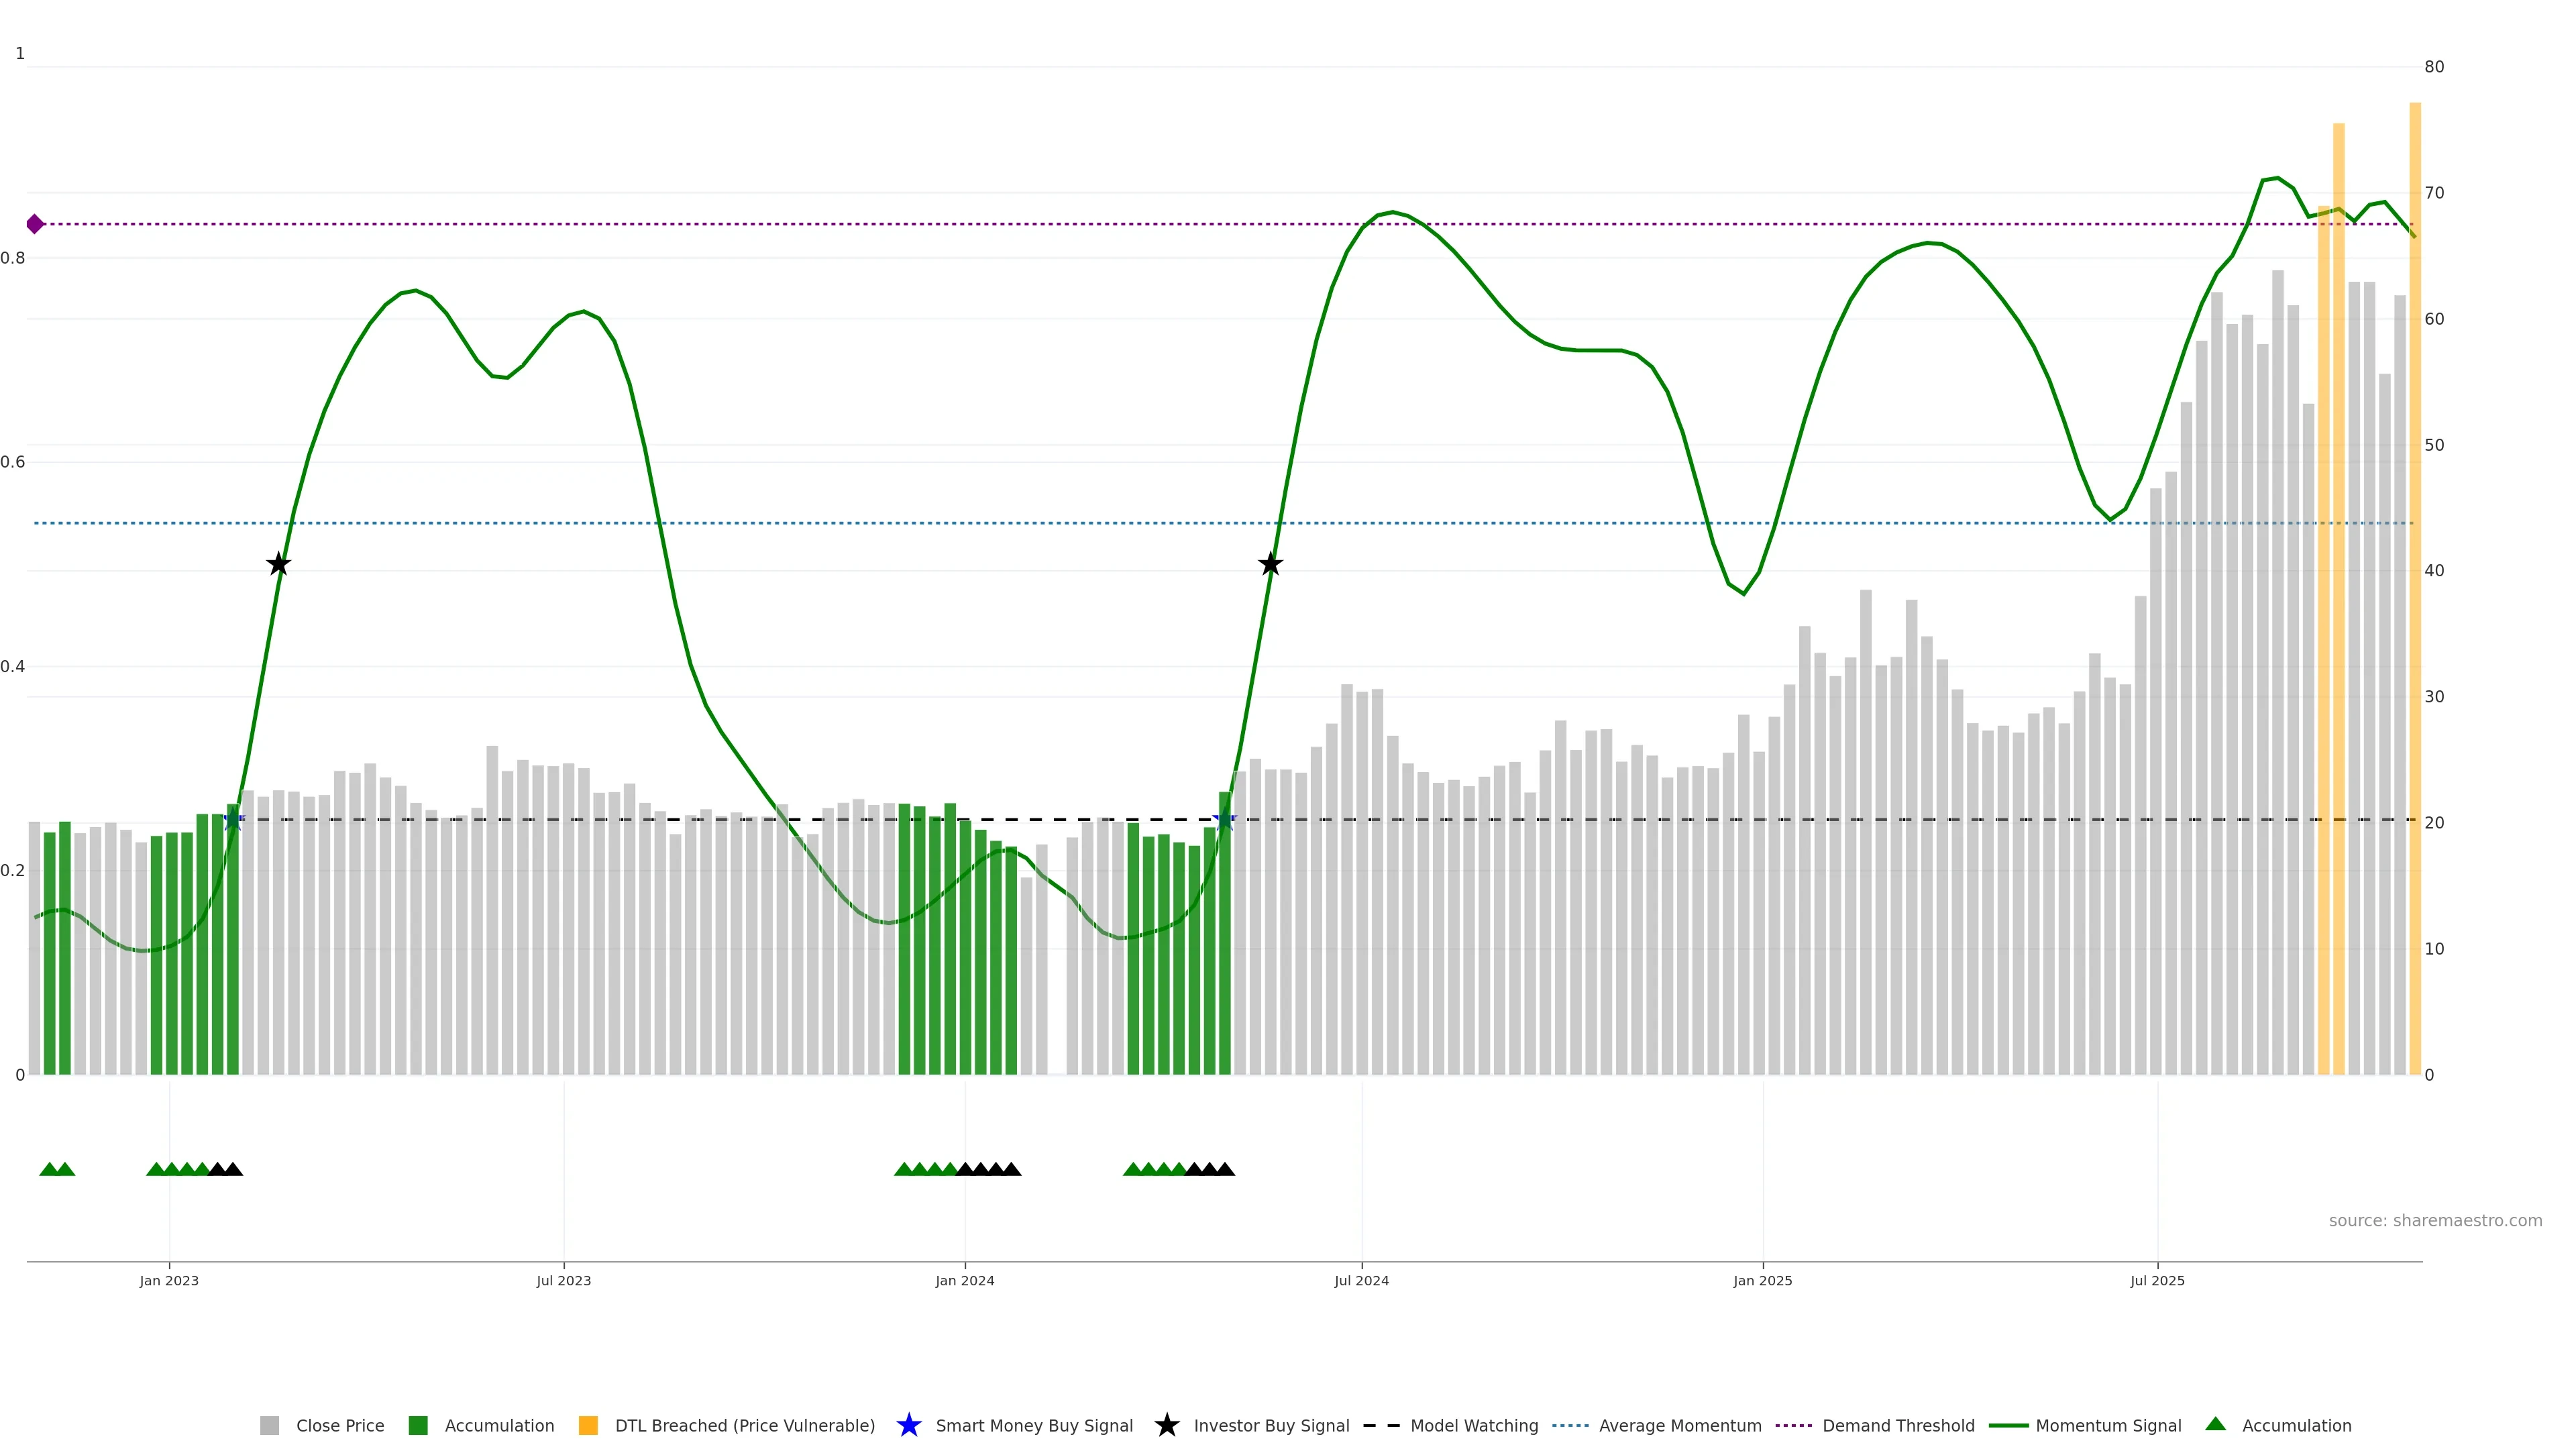Click the green Accumulation triangle legend icon
This screenshot has width=2576, height=1449.
pos(2215,1424)
